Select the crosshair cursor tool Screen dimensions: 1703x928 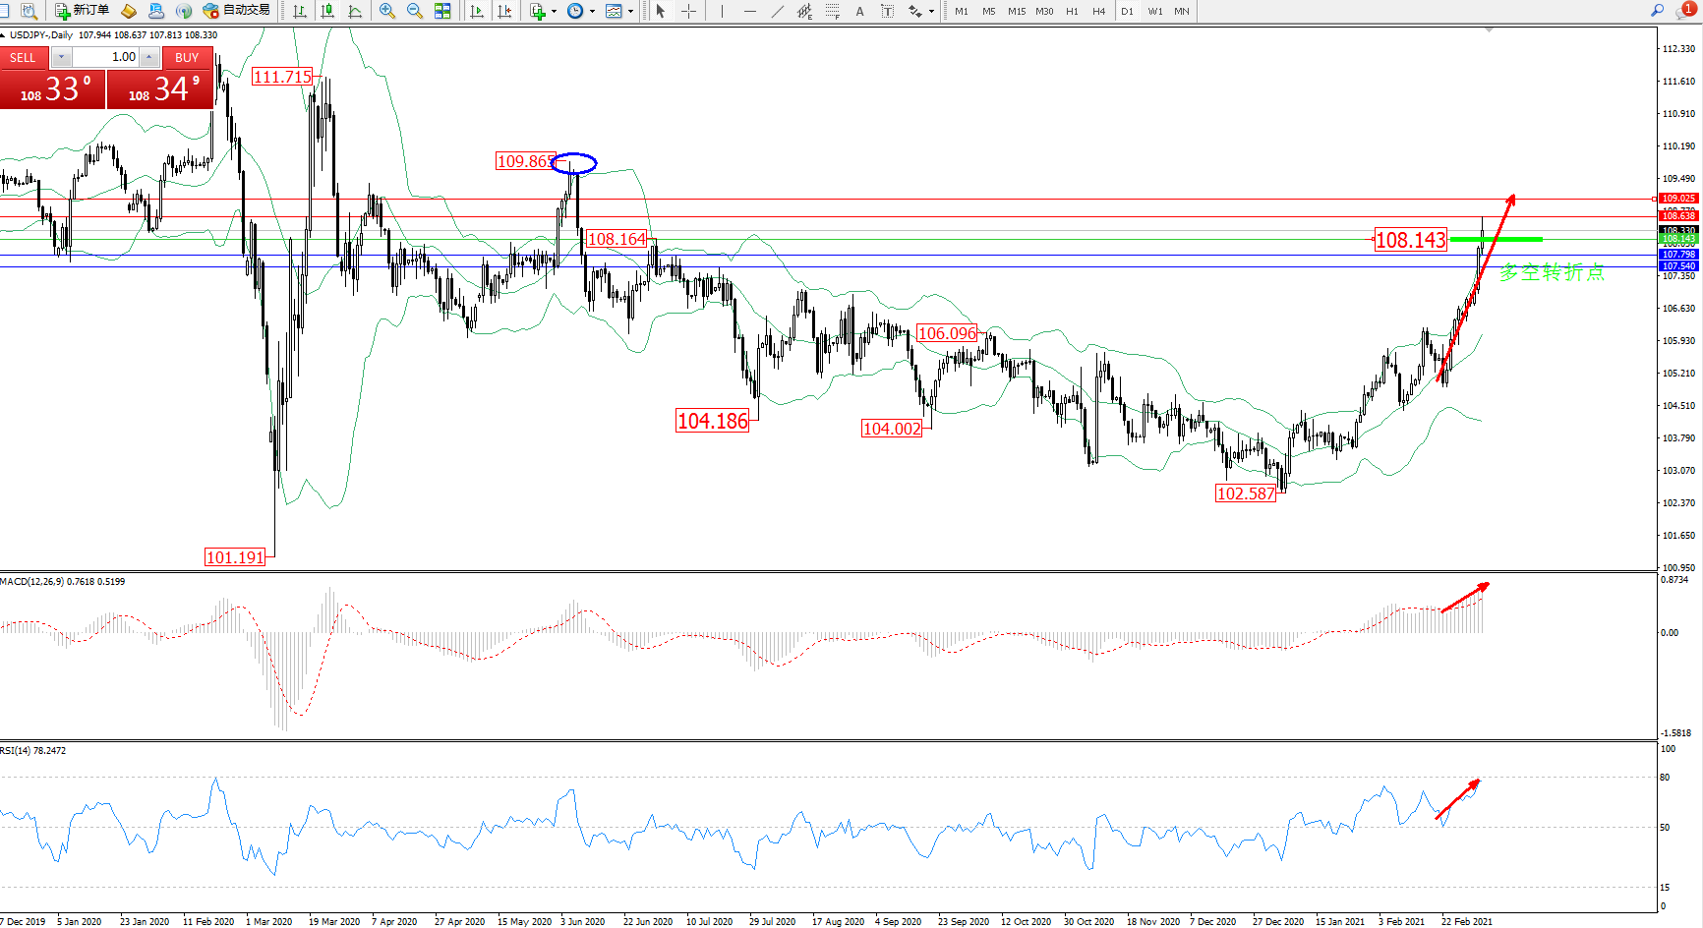coord(688,11)
